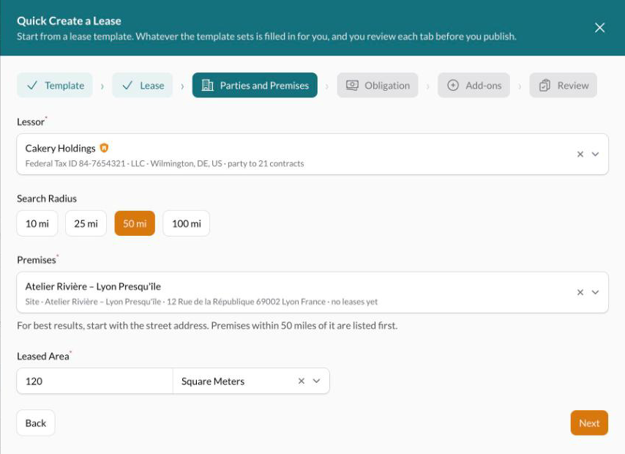Click the plus-circle icon on Add-ons step

point(453,86)
